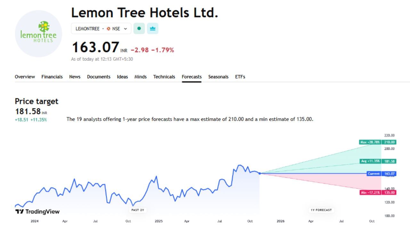The width and height of the screenshot is (410, 230).
Task: Click the Current 163.07 price label
Action: (x=381, y=174)
